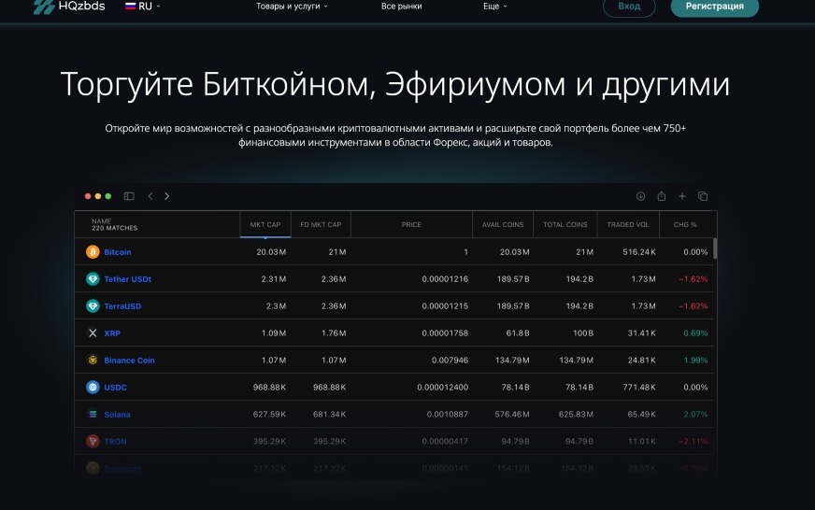Click Solana price 0.0010887
The width and height of the screenshot is (815, 510).
click(448, 414)
